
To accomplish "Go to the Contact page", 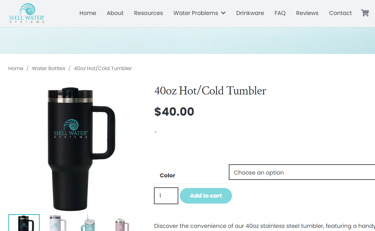I will (340, 13).
